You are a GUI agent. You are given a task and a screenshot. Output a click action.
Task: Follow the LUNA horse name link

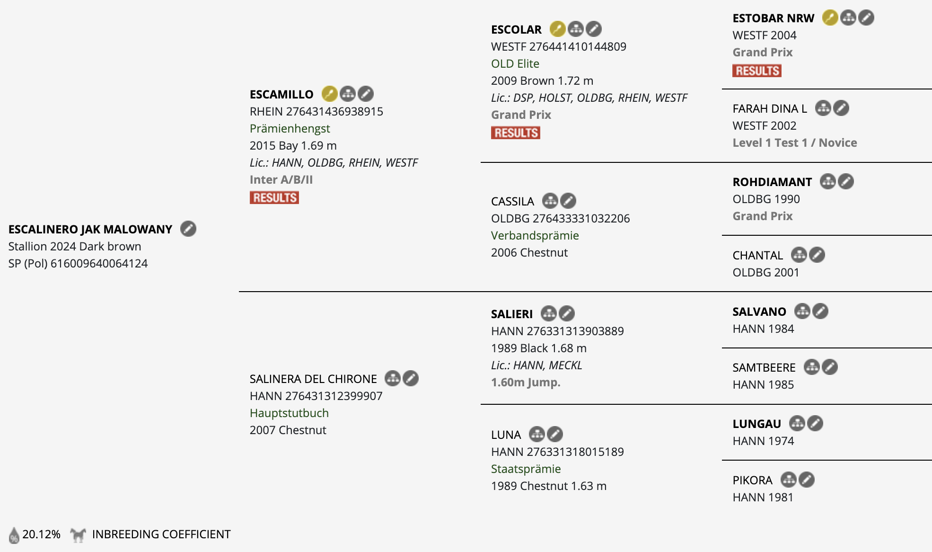pyautogui.click(x=506, y=435)
